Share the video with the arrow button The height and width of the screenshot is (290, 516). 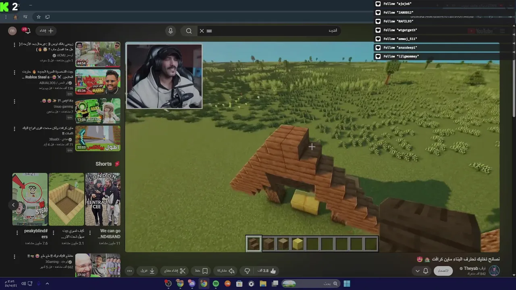(226, 271)
